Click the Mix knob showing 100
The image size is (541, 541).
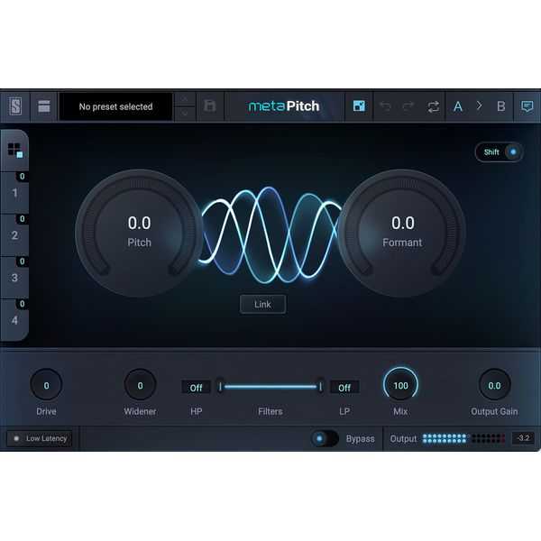(400, 385)
